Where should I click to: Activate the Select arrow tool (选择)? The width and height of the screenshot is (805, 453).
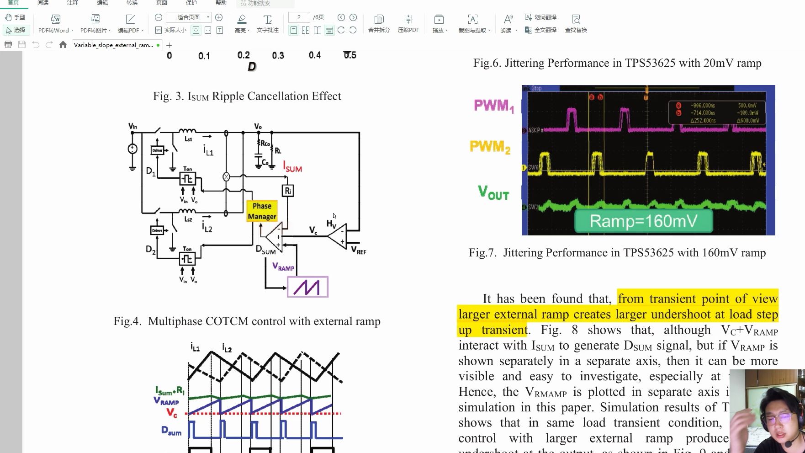[x=17, y=30]
